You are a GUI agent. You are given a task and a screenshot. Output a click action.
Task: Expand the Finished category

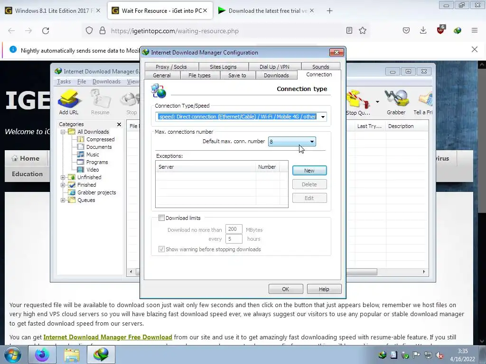(63, 185)
